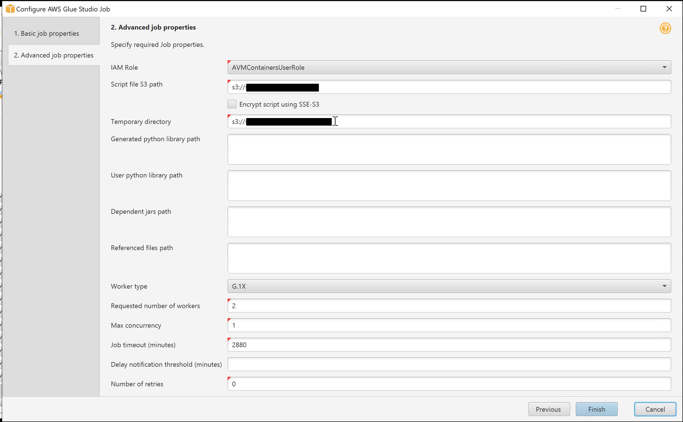The image size is (683, 422).
Task: Click the User python library path box
Action: coord(447,186)
